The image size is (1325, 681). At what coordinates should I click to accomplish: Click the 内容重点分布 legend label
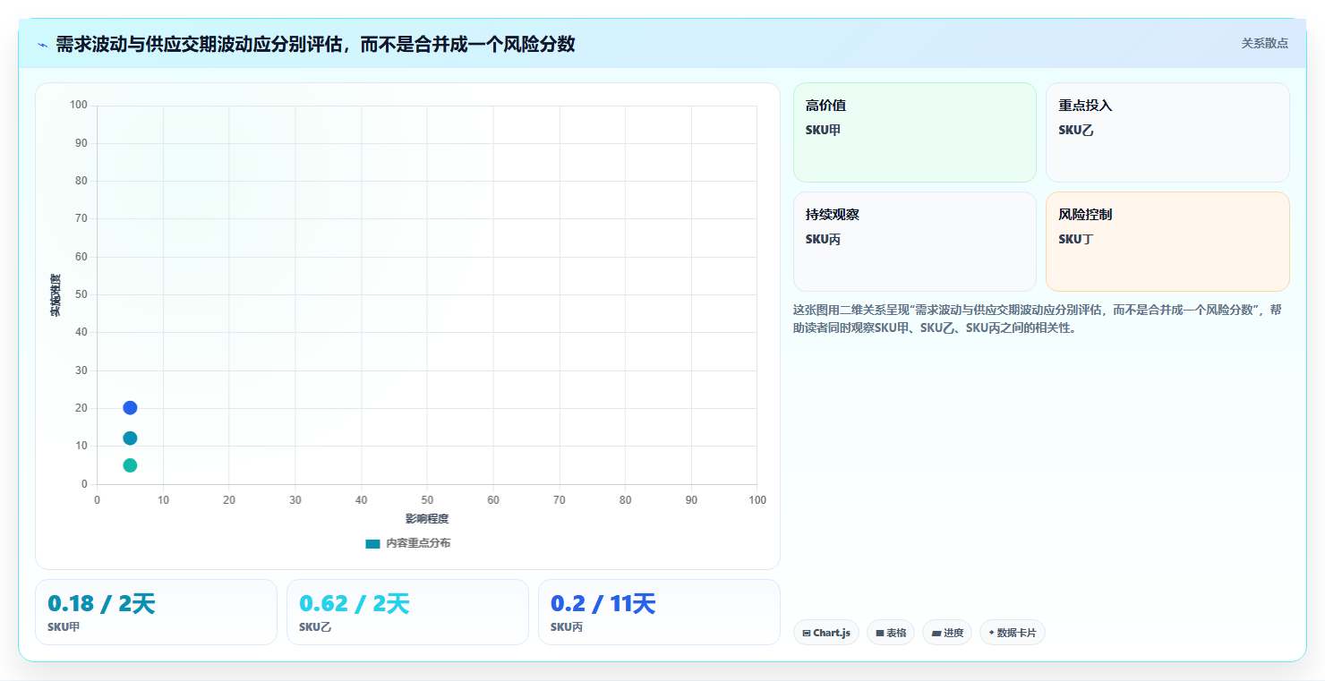pos(418,543)
